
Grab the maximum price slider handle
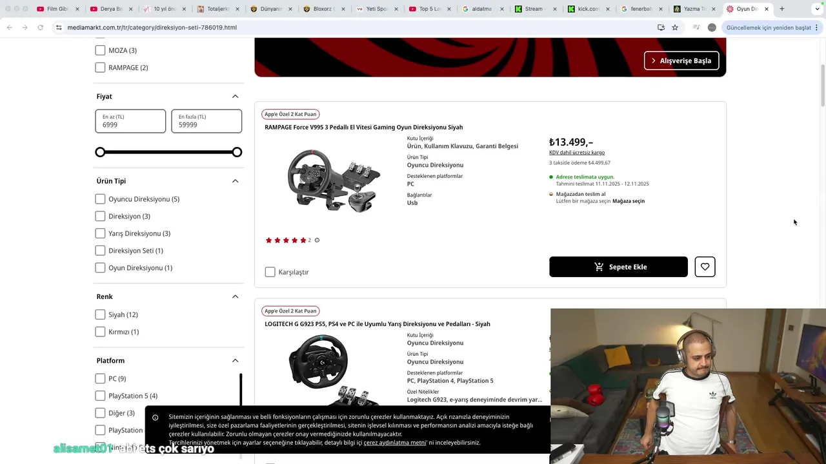(x=237, y=152)
